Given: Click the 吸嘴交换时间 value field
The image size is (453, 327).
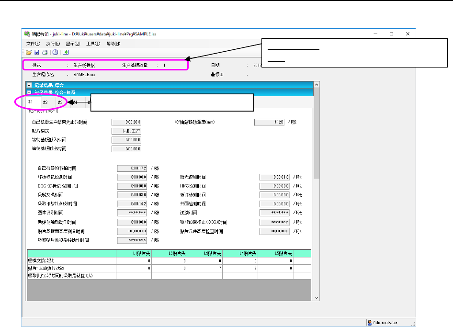Looking at the screenshot, I should click(x=132, y=195).
